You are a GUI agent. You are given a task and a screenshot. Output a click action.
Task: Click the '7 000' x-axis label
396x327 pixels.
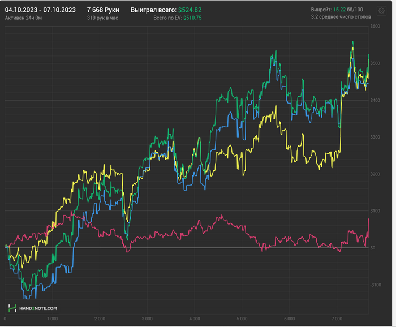click(x=337, y=319)
